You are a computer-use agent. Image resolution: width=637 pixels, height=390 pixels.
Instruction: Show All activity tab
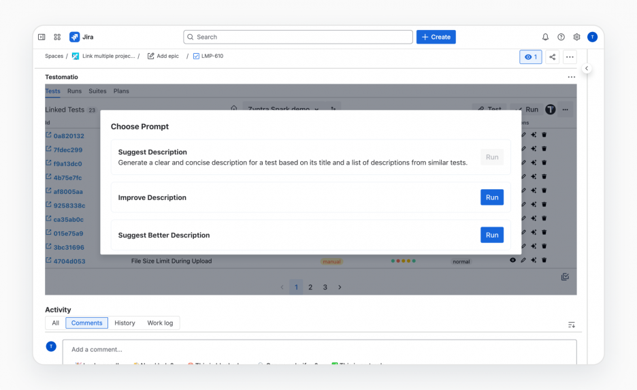(56, 323)
